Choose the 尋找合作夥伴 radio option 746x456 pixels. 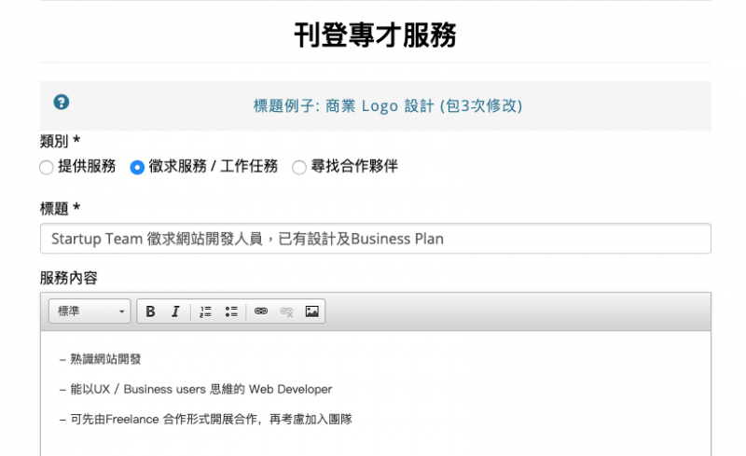(x=299, y=168)
